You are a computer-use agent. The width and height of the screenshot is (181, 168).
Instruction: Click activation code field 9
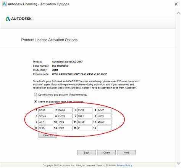pyautogui.click(x=45, y=122)
